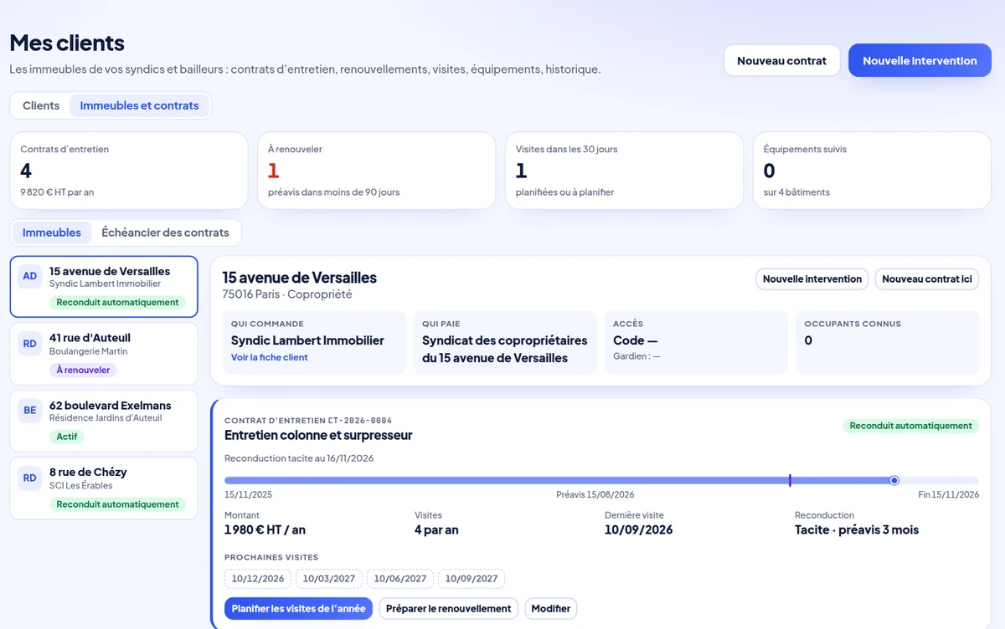Click the Nouveau contrat ici button
The height and width of the screenshot is (629, 1005).
(x=927, y=279)
